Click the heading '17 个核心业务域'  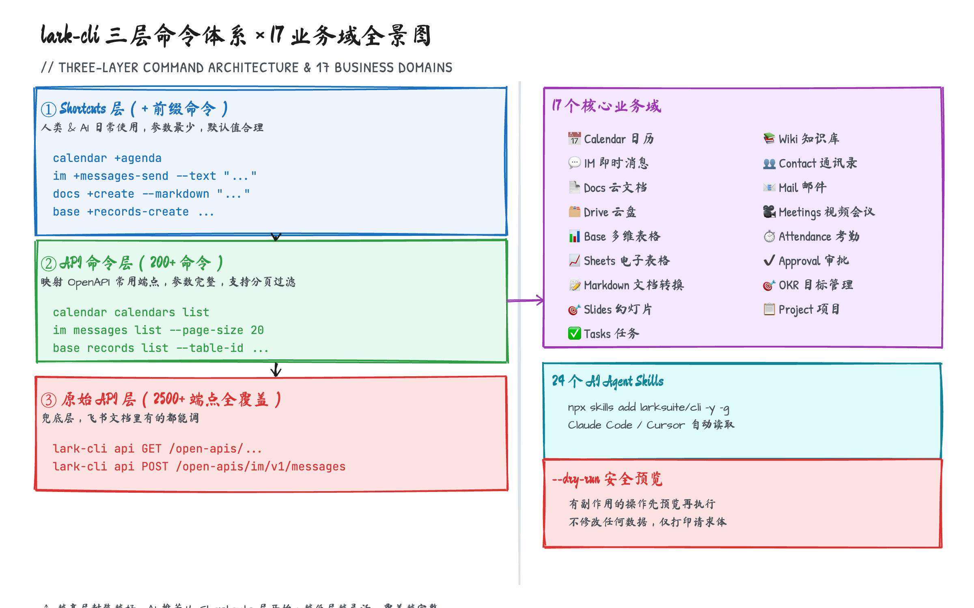tap(606, 106)
